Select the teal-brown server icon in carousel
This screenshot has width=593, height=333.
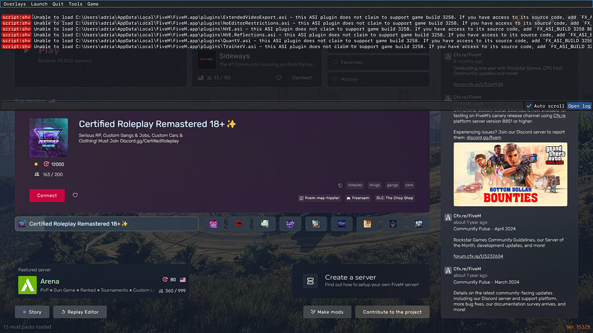(x=316, y=224)
